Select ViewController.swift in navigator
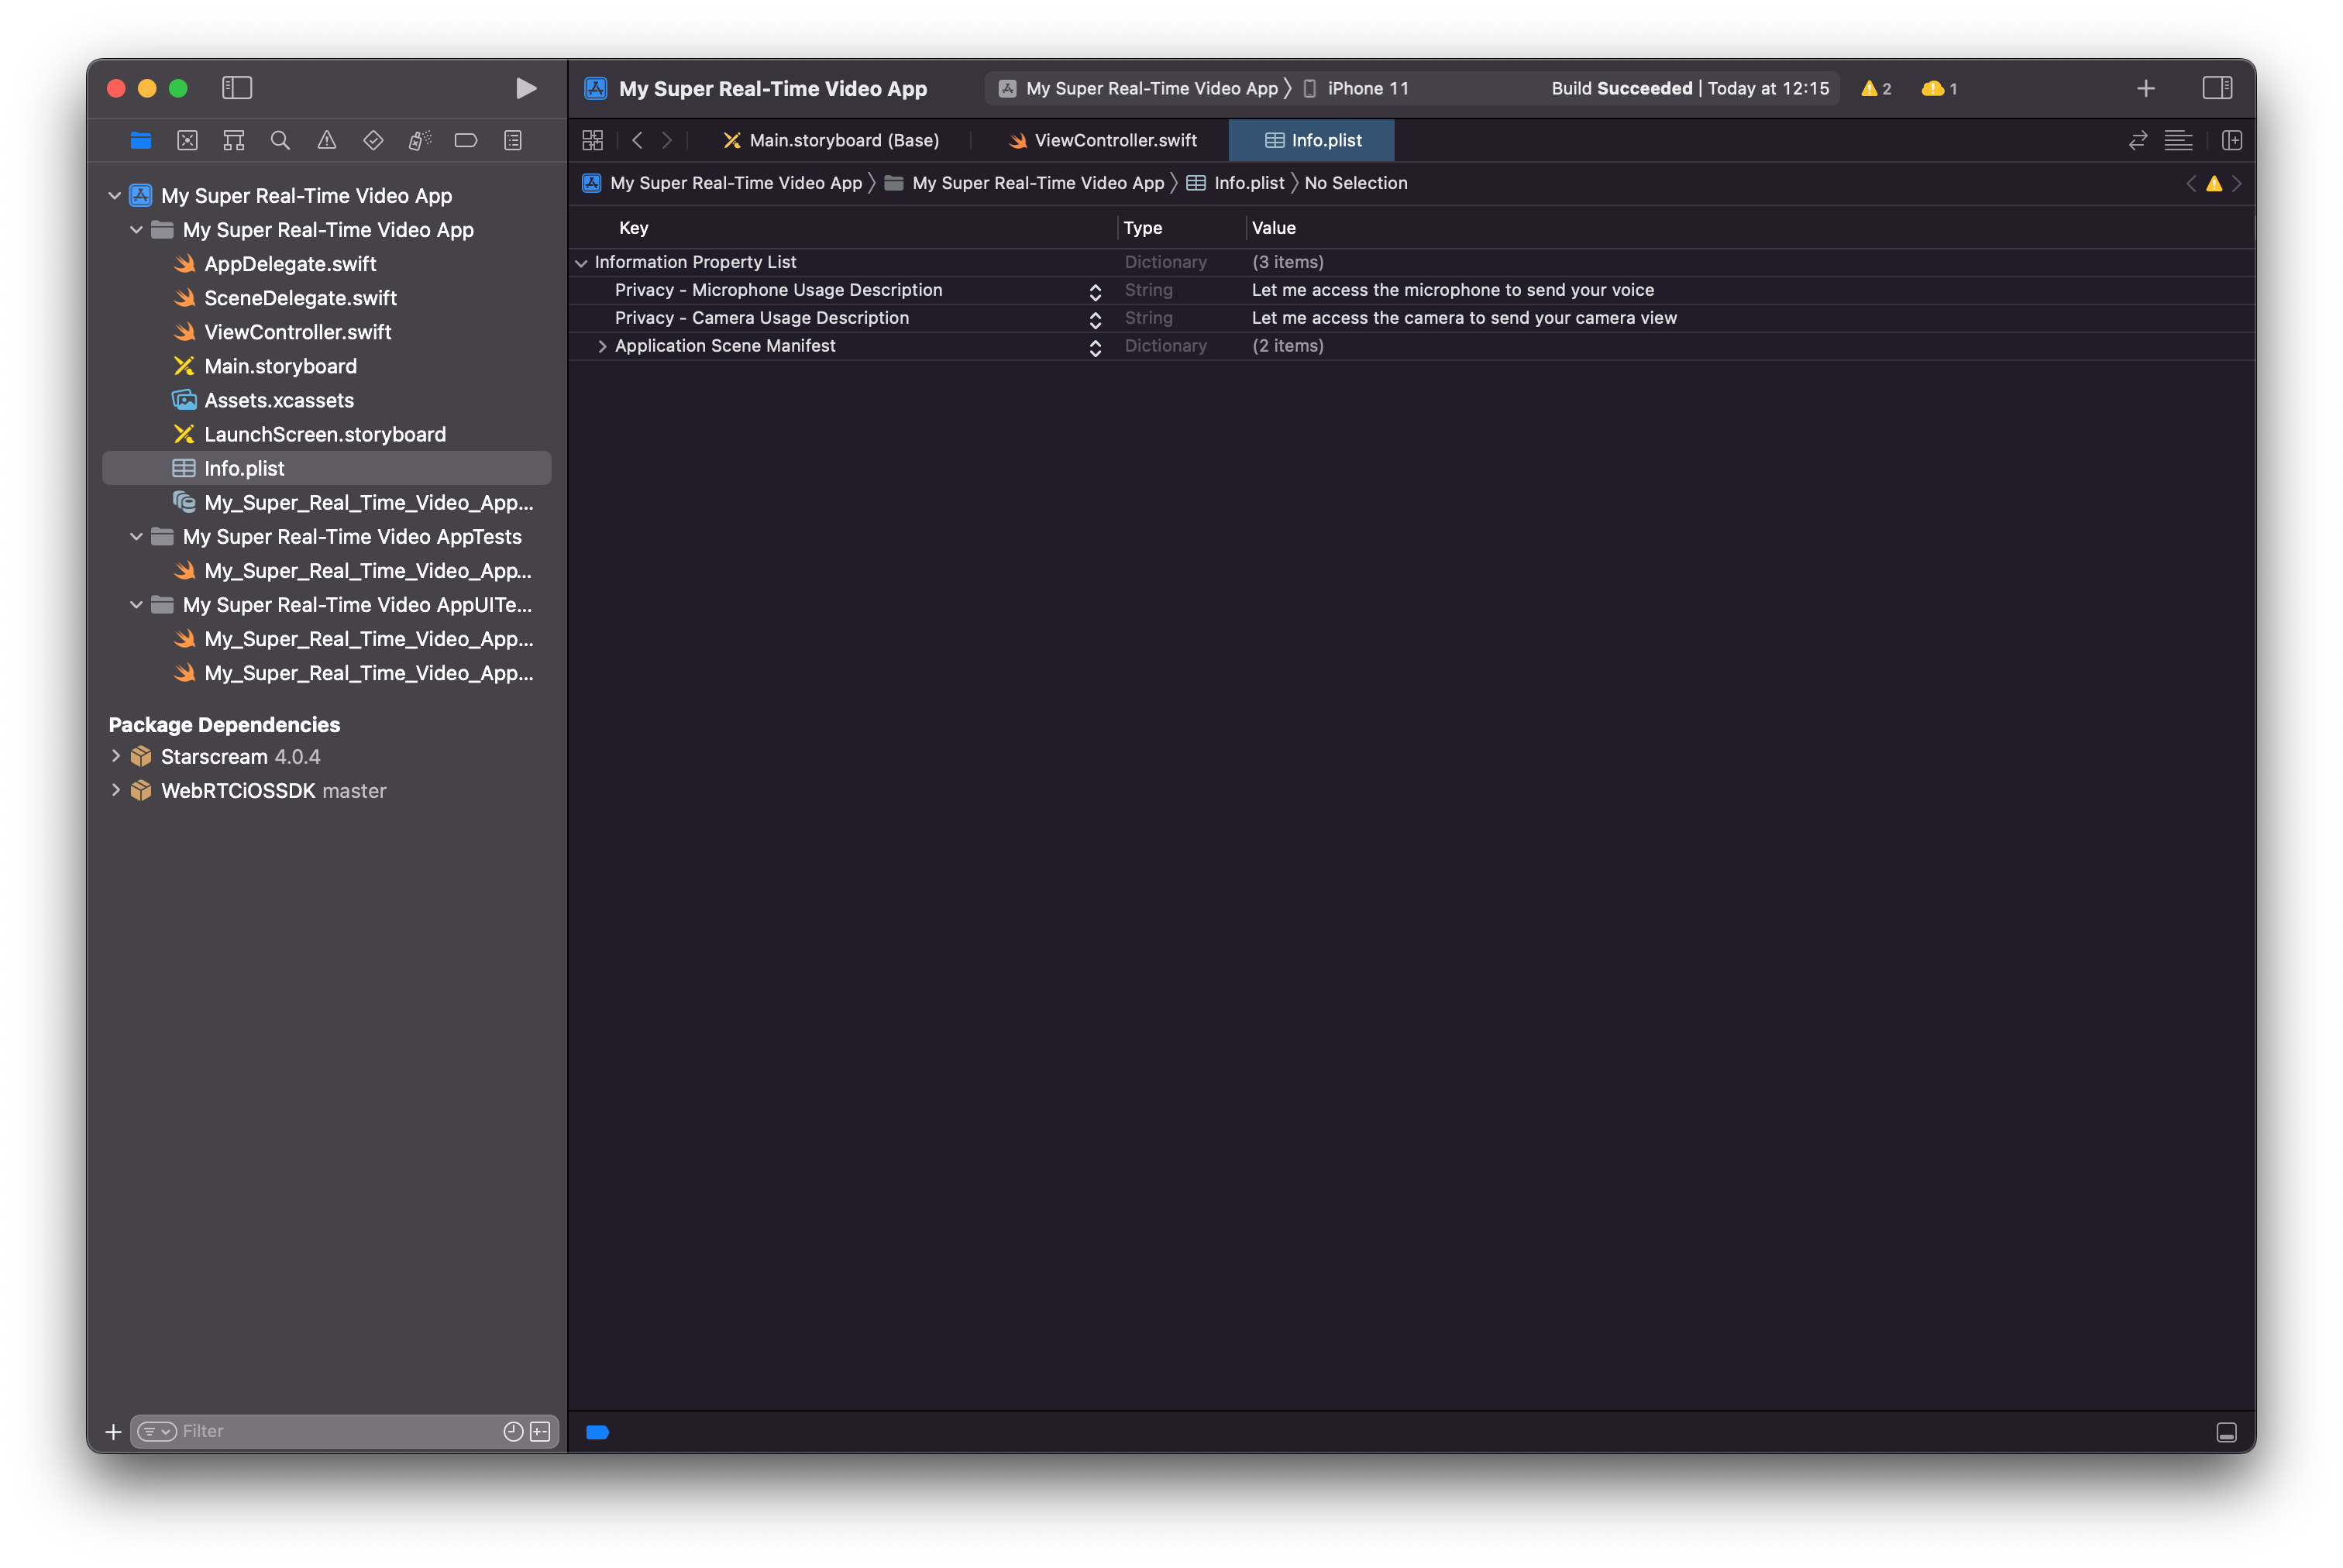This screenshot has width=2343, height=1568. coord(297,332)
